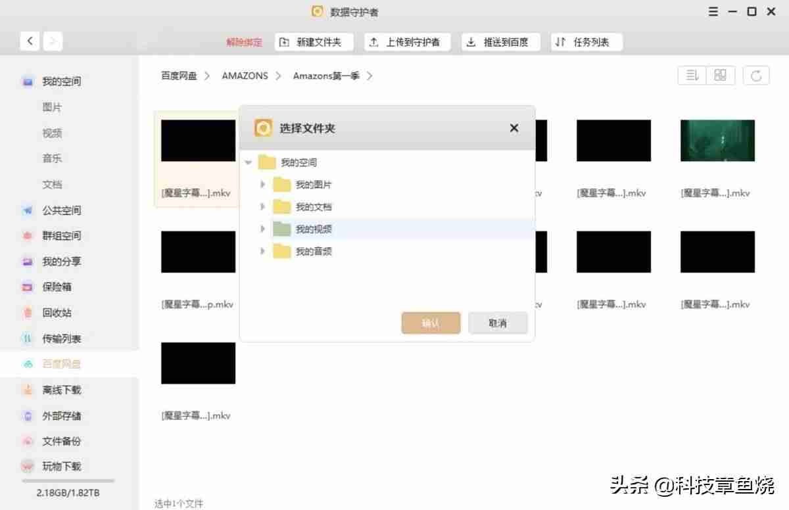The height and width of the screenshot is (510, 789).
Task: Click 玩物下载 sidebar icon
Action: pos(28,467)
